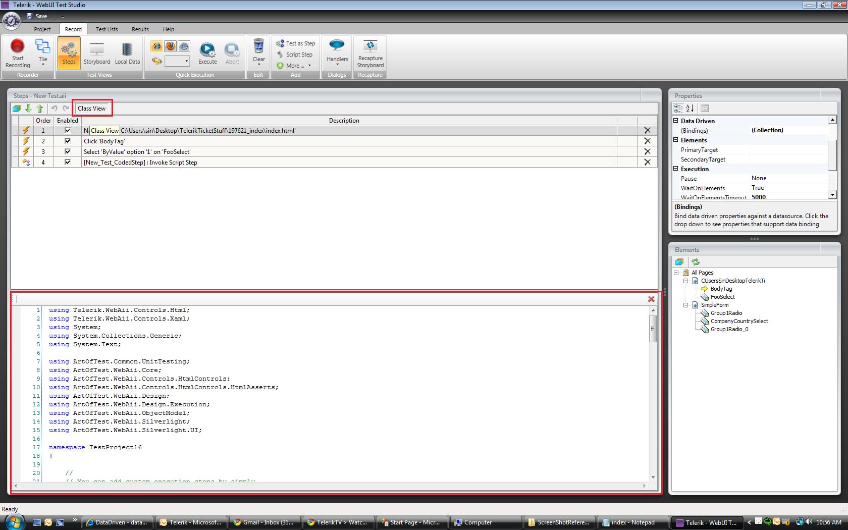Refresh the Elements panel
The width and height of the screenshot is (848, 530).
(x=696, y=262)
